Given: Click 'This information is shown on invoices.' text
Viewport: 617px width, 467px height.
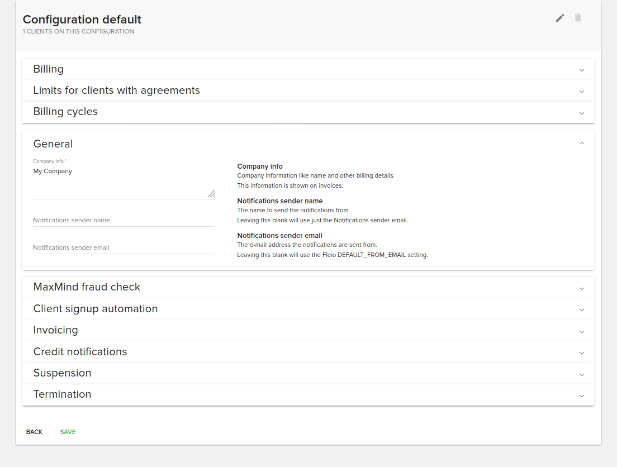Looking at the screenshot, I should point(290,185).
